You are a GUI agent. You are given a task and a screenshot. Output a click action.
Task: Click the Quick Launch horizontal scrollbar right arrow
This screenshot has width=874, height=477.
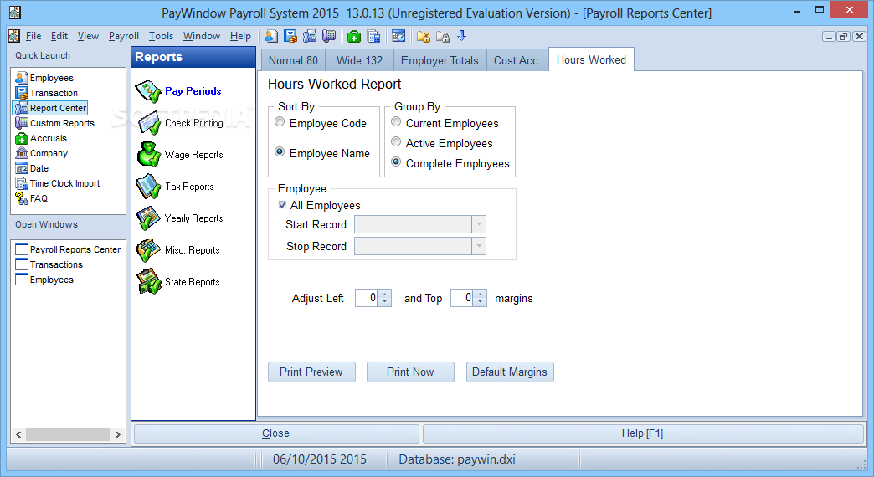click(117, 434)
